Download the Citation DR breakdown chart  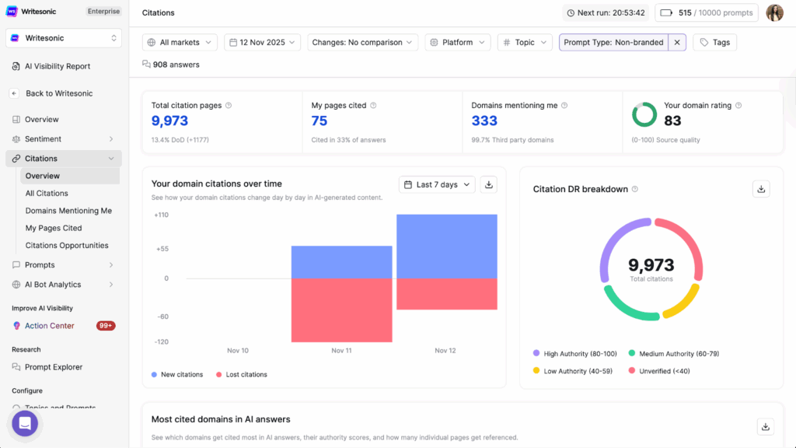coord(761,188)
